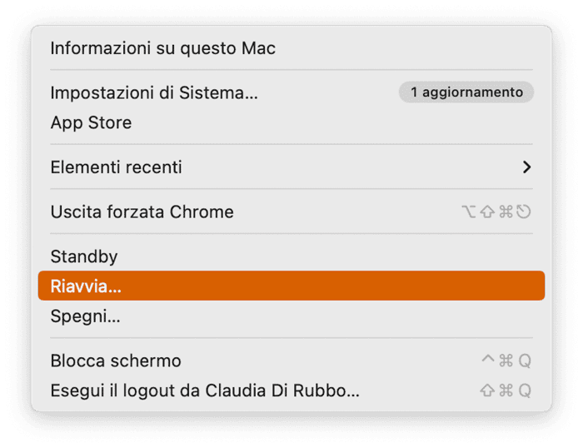The width and height of the screenshot is (583, 448).
Task: Click the Control caret symbol beside Blocca schermo
Action: (488, 359)
